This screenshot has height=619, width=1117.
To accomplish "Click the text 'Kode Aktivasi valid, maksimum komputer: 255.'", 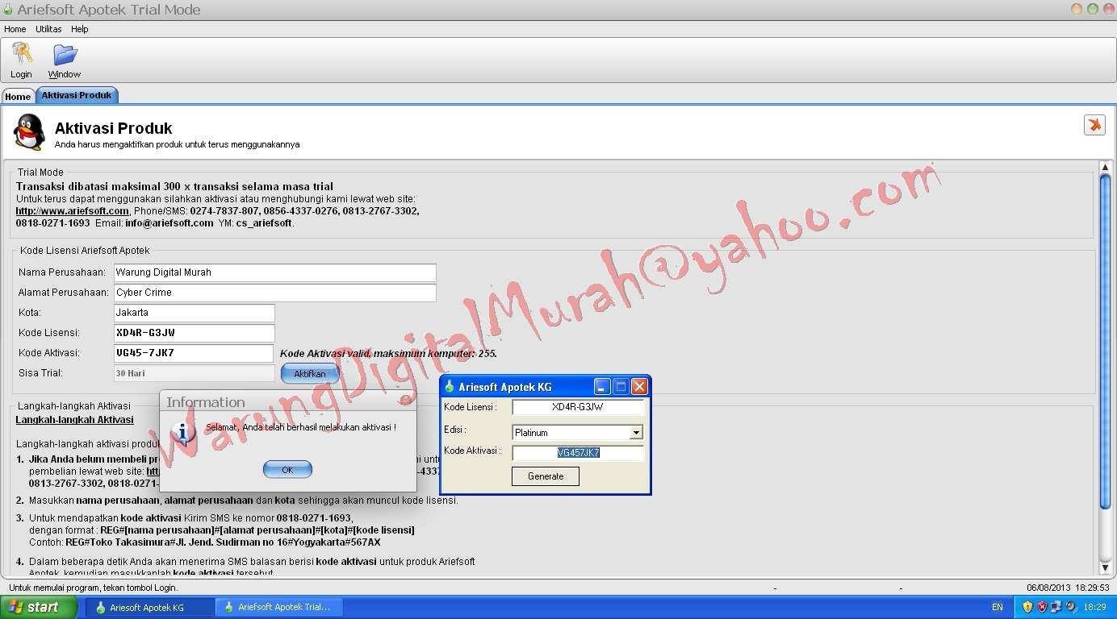I will tap(388, 353).
